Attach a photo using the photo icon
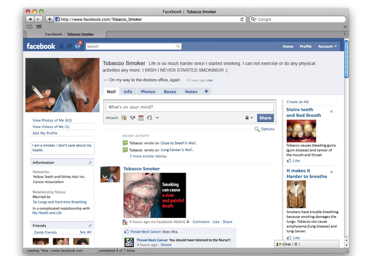 125,118
